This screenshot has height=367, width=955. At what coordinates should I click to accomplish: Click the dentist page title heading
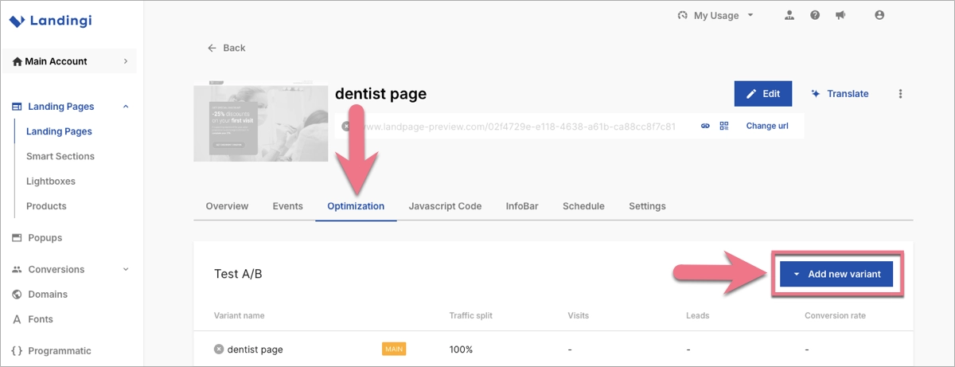[x=380, y=93]
